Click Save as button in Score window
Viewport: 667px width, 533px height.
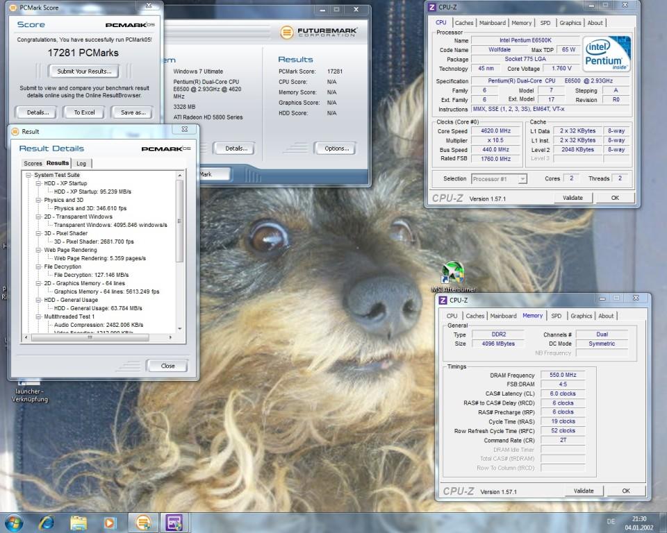coord(133,112)
